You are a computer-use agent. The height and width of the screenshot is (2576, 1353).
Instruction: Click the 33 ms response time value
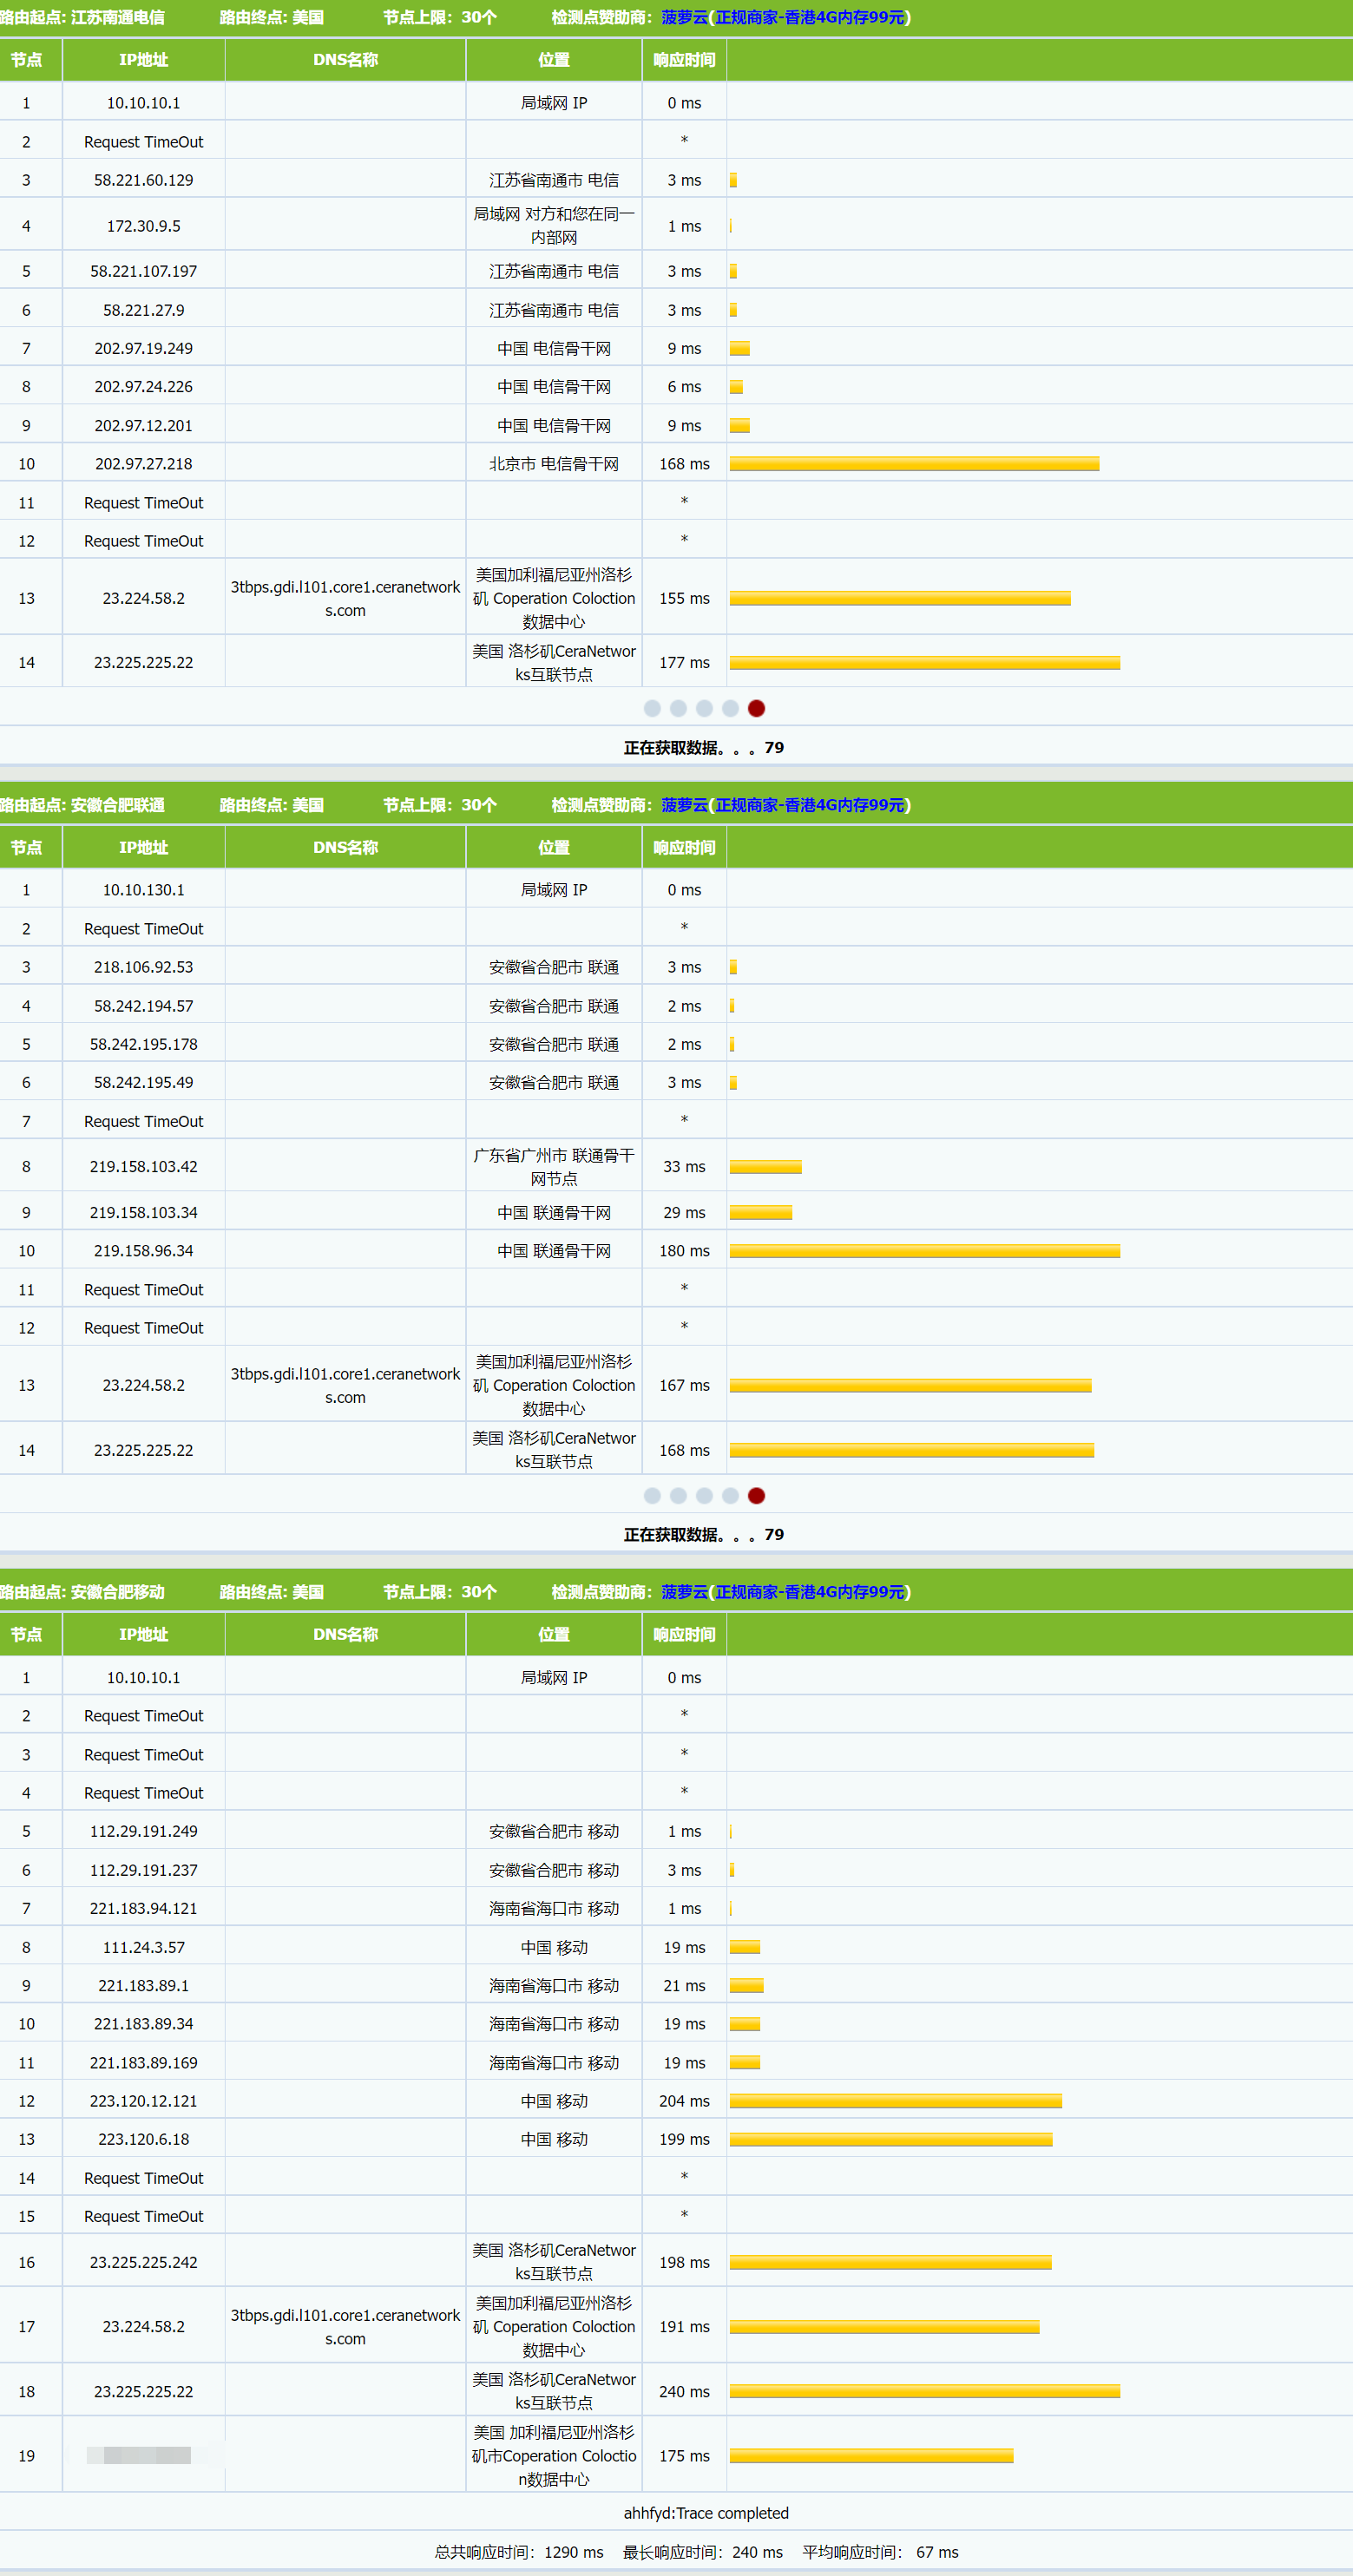coord(685,1166)
